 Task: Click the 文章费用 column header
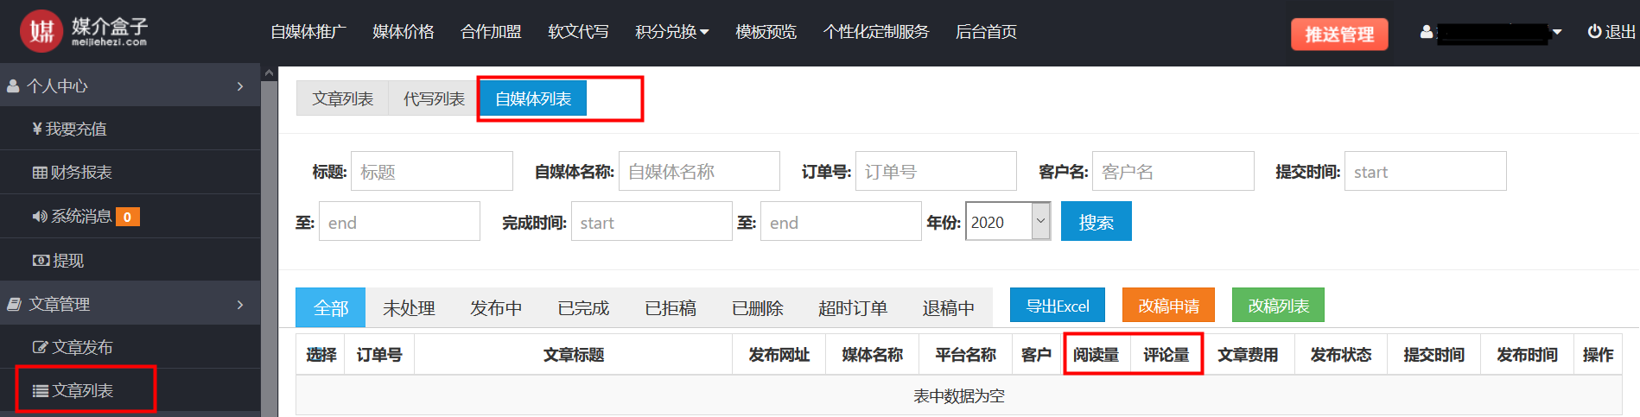1248,355
